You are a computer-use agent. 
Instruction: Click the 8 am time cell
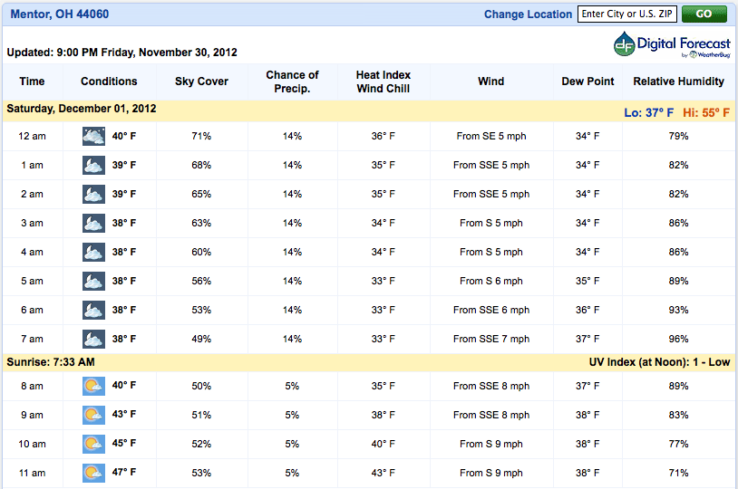pyautogui.click(x=32, y=386)
